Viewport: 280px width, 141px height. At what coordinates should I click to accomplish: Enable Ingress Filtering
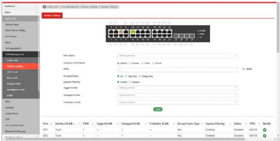(118, 82)
